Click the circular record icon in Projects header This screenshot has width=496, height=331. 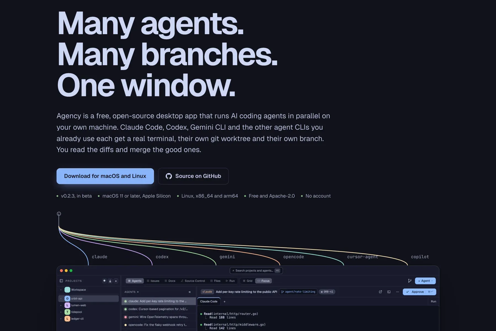click(104, 281)
